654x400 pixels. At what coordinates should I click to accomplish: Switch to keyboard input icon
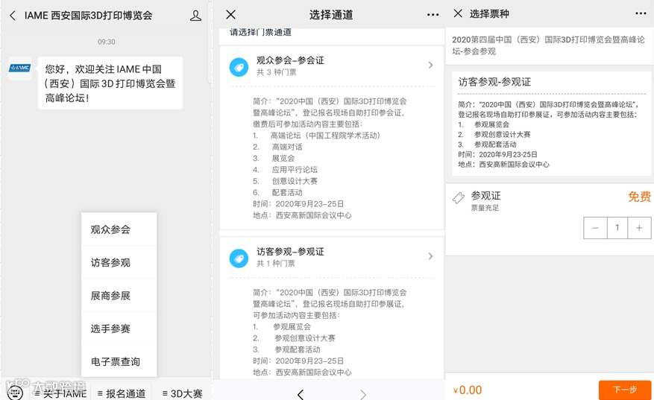pyautogui.click(x=15, y=393)
